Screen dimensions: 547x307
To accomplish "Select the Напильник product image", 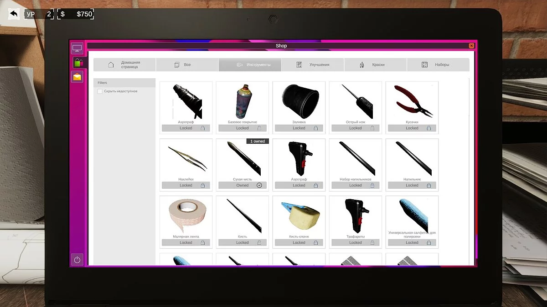I will click(x=413, y=158).
